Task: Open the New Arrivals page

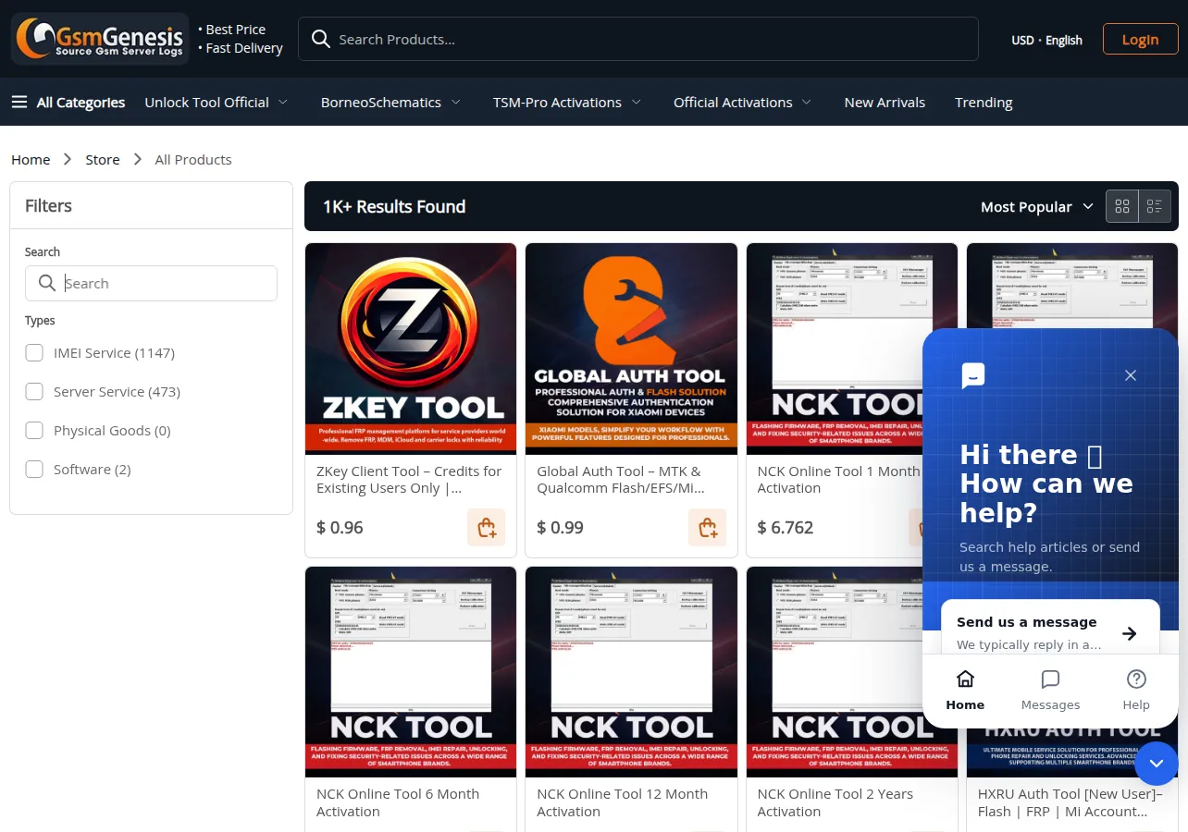Action: pyautogui.click(x=885, y=103)
